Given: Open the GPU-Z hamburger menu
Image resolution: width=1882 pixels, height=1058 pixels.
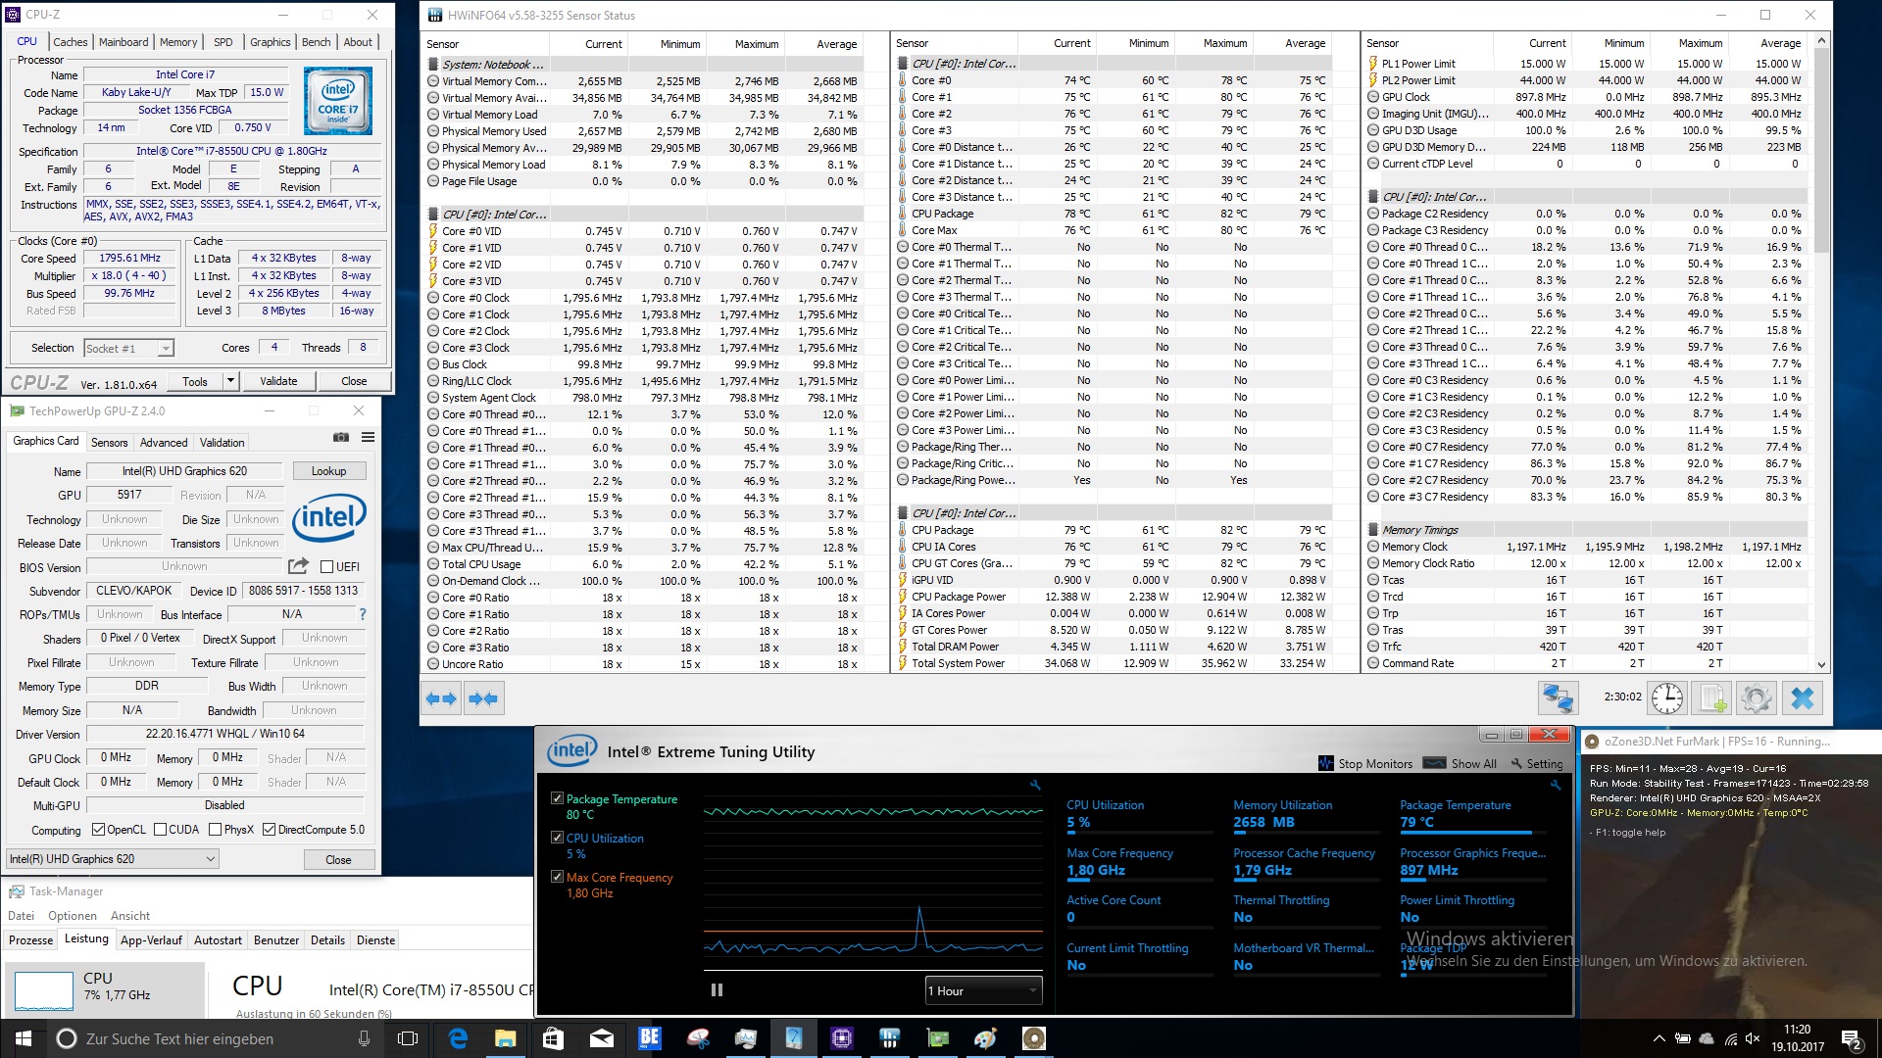Looking at the screenshot, I should coord(368,437).
